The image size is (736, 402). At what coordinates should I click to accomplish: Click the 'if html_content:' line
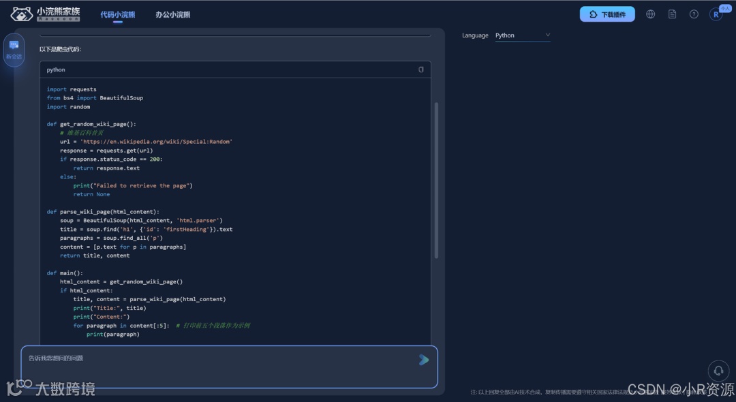[x=87, y=290]
